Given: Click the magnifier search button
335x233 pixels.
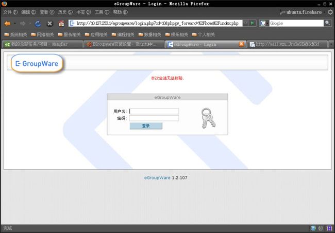Looking at the screenshot, I should click(x=327, y=23).
